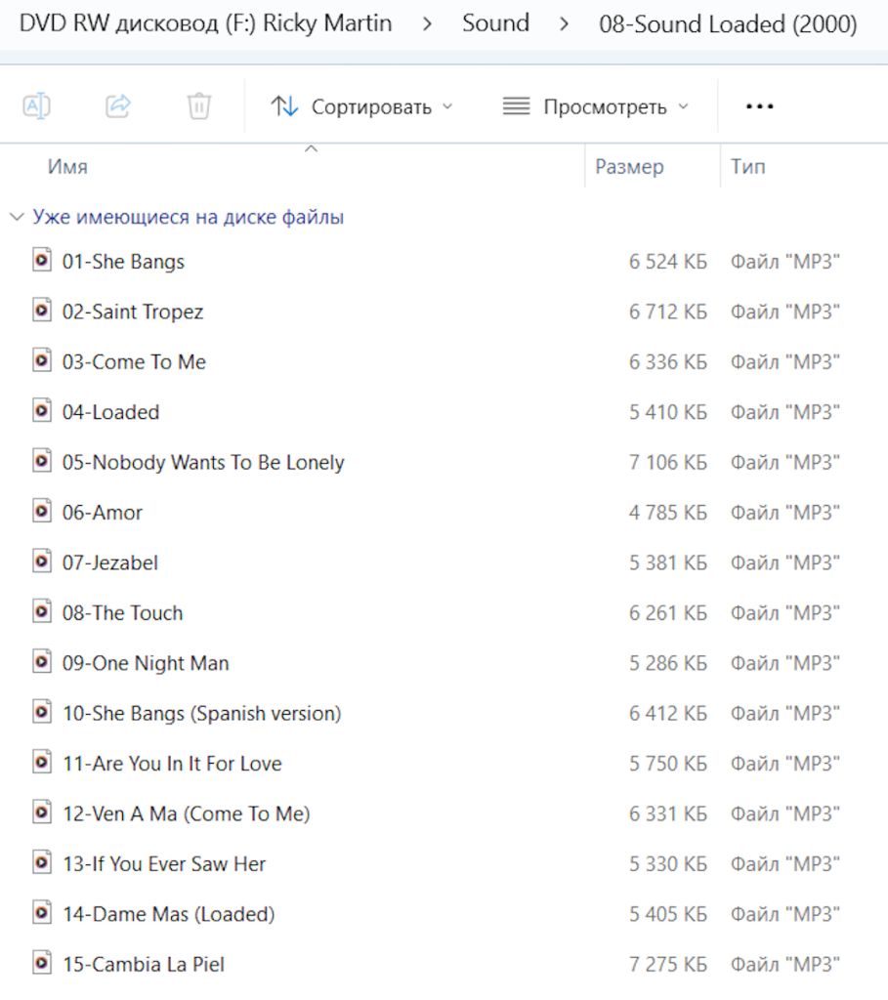
Task: Select the MP3 icon for 02-Saint Tropez
Action: (x=42, y=311)
